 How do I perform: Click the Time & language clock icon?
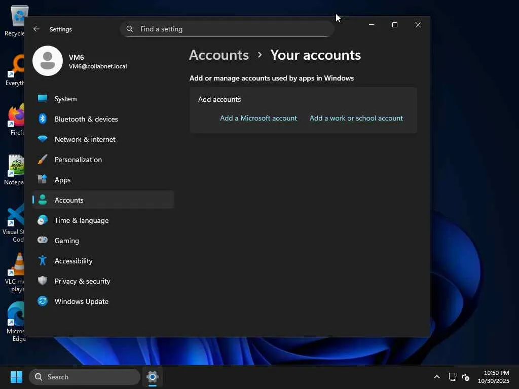click(43, 220)
